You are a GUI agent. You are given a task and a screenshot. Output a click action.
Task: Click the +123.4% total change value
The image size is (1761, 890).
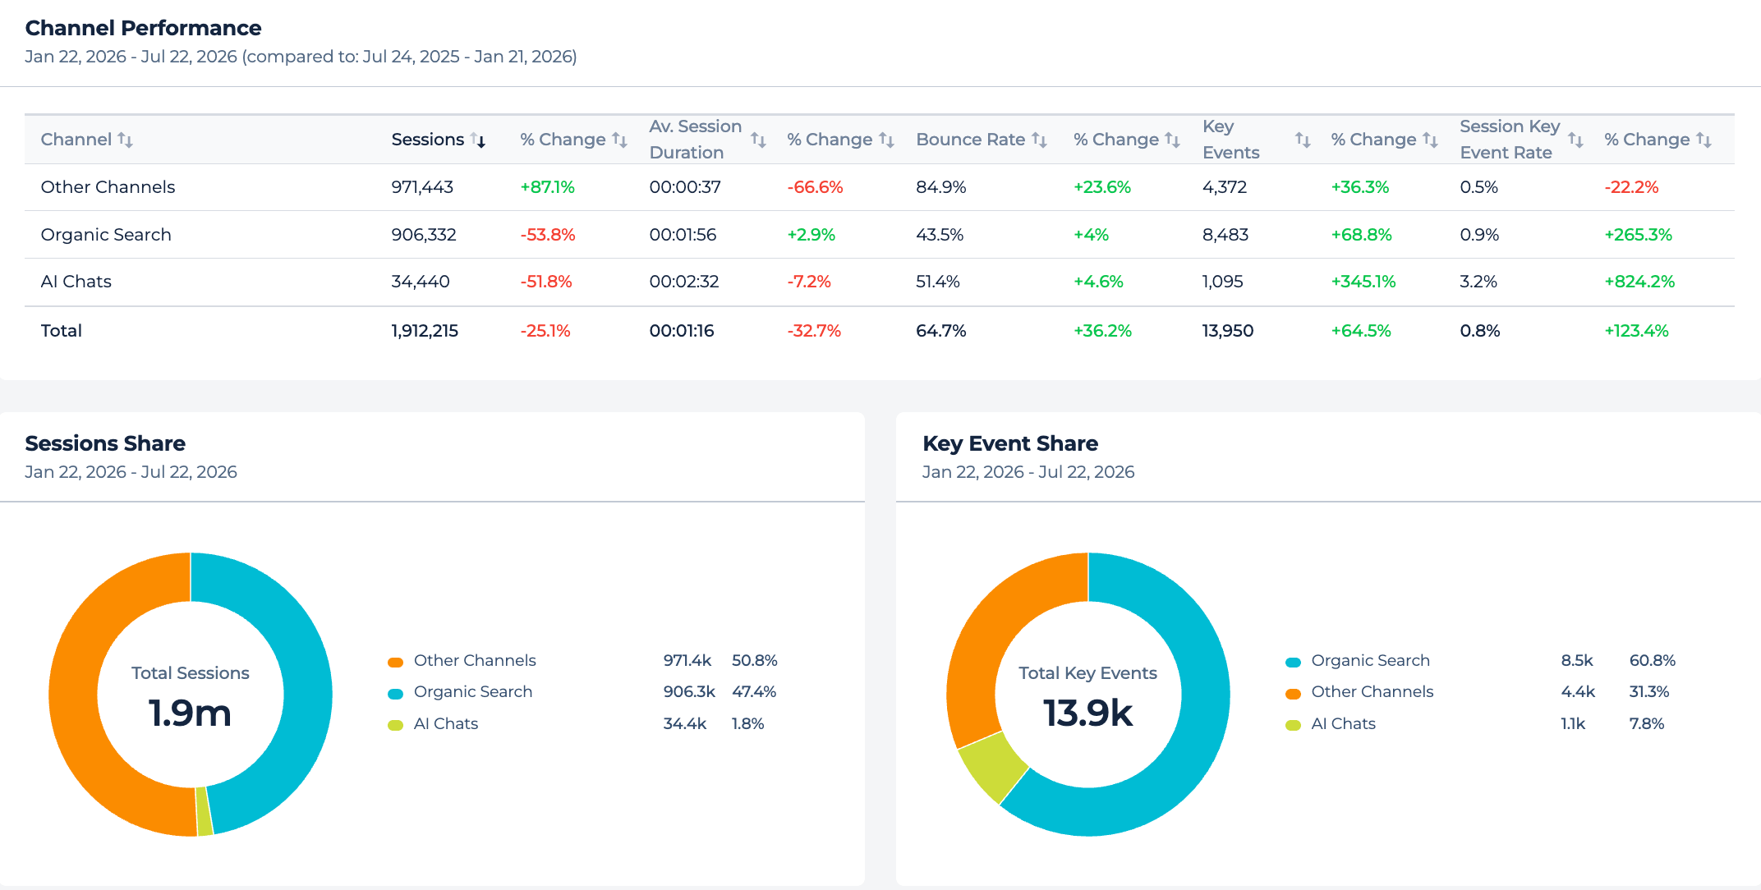click(1637, 331)
